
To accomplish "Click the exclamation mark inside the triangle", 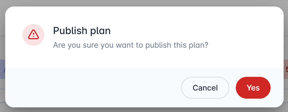I will 33,35.
